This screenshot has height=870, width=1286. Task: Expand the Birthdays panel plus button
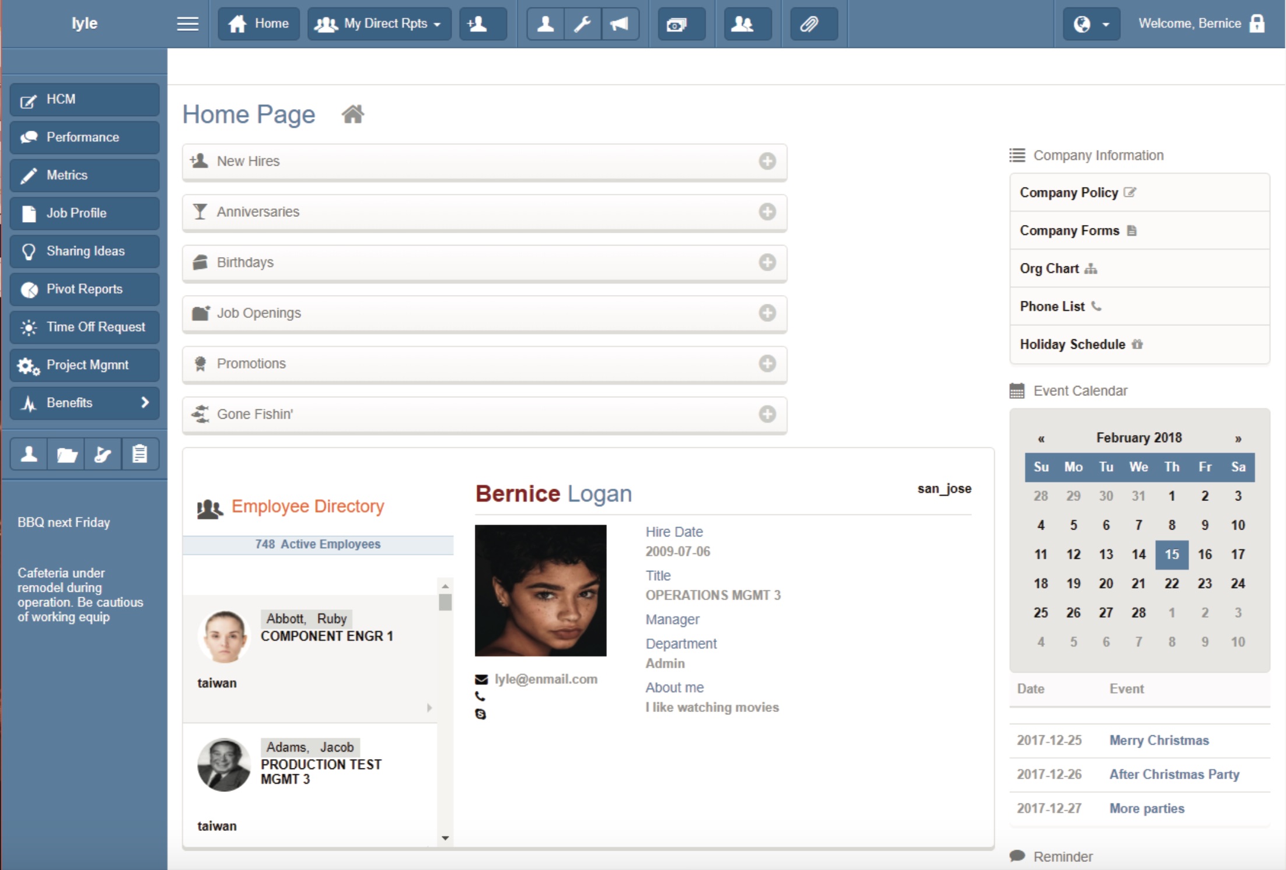767,262
